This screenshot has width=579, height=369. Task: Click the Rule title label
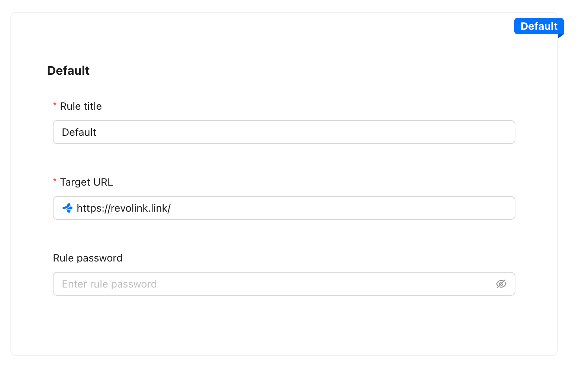pyautogui.click(x=81, y=106)
